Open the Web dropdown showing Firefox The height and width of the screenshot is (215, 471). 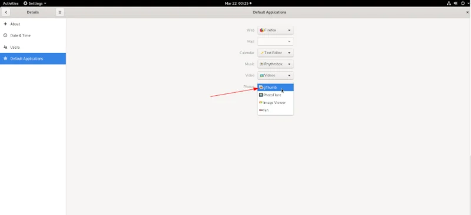[x=276, y=31]
